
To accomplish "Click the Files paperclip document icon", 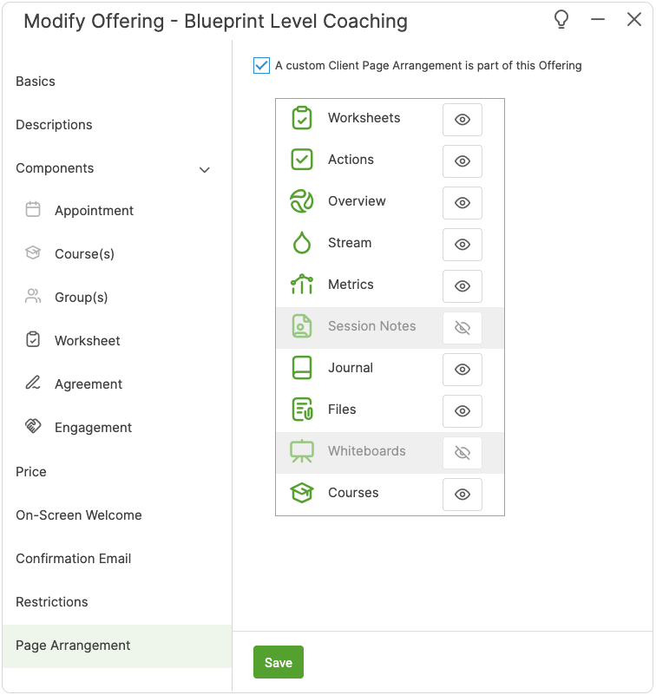I will (301, 410).
